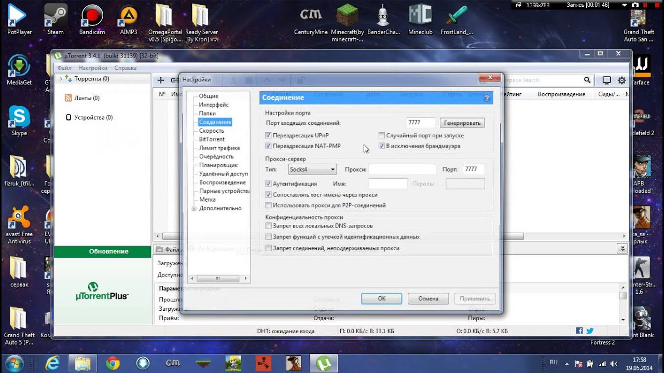
Task: Open the proxy Тип dropdown showing Socks4
Action: tap(312, 169)
